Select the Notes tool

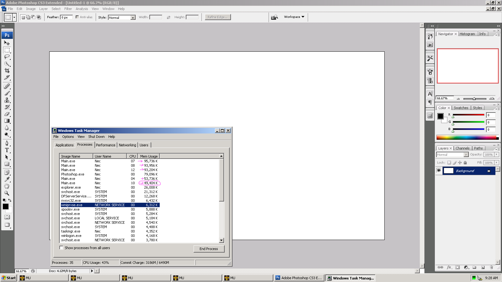[x=7, y=173]
